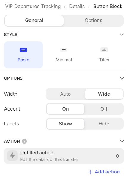Select the Basic style icon

pos(23,50)
